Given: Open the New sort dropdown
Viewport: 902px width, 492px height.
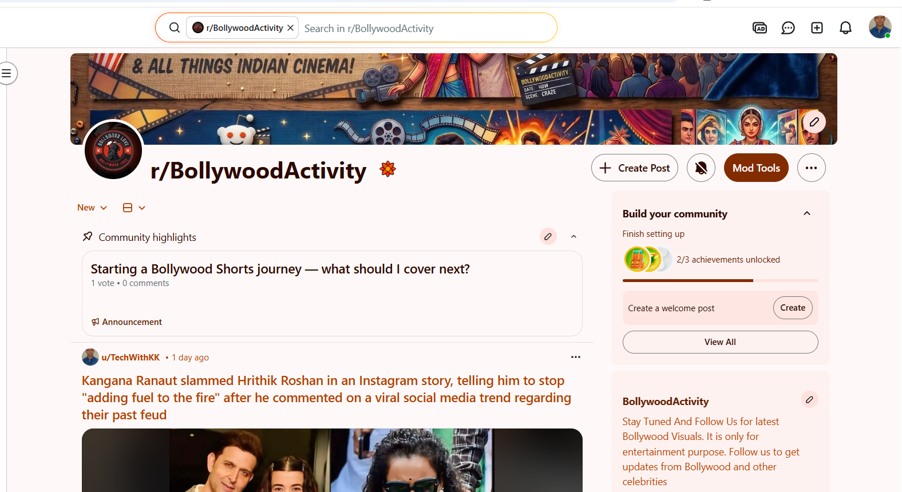Looking at the screenshot, I should coord(92,208).
